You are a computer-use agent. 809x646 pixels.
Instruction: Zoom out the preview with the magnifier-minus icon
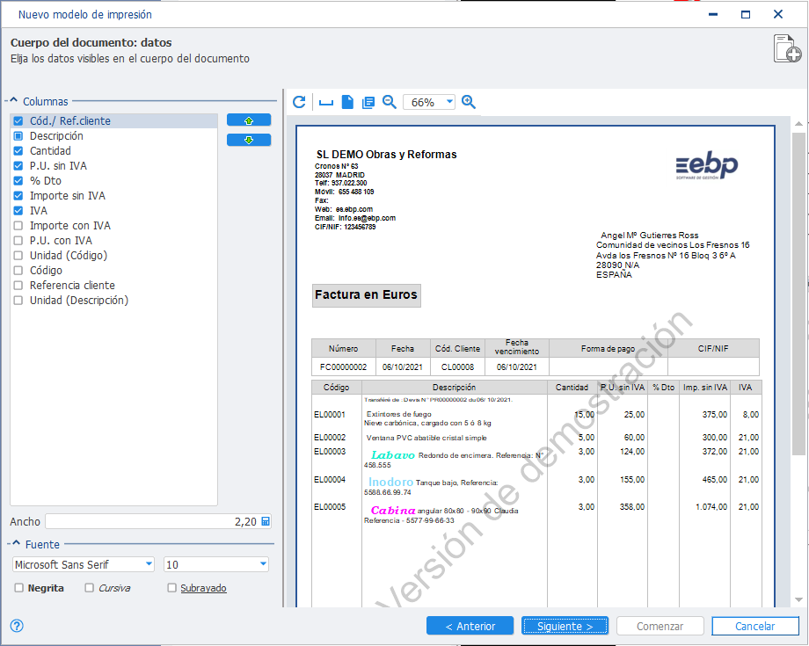tap(390, 102)
